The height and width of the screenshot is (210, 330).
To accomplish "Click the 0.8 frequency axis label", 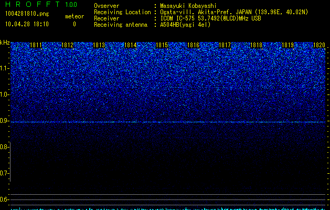I will pyautogui.click(x=4, y=147).
